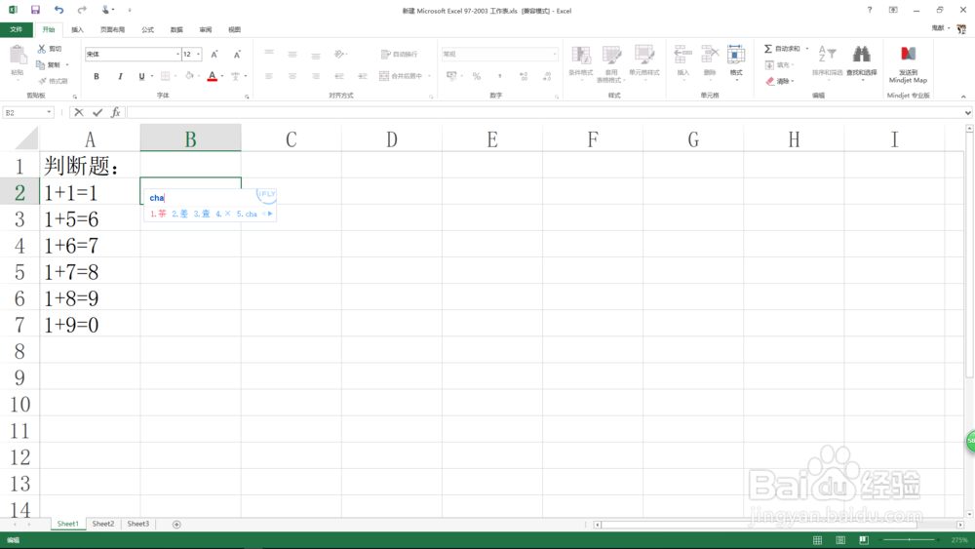The image size is (975, 549).
Task: Open the Name Box dropdown arrow
Action: 49,112
